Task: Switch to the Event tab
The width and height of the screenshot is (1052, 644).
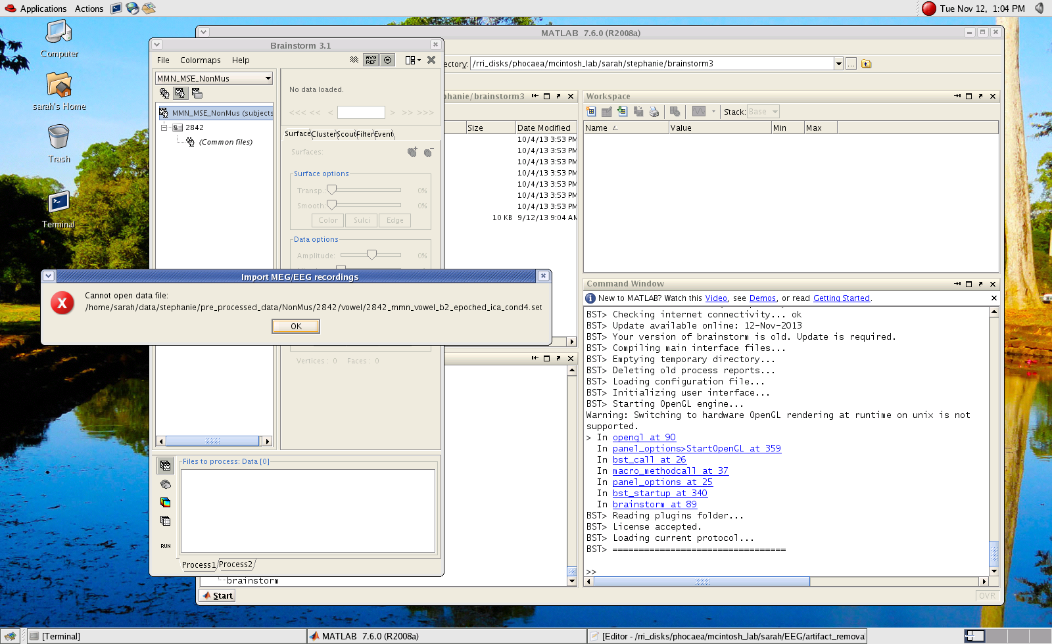Action: [384, 134]
